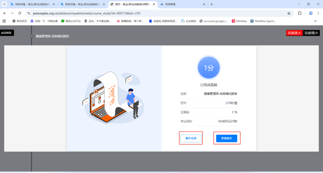Open the apps grid in bookmarks bar
323x173 pixels.
click(4, 21)
